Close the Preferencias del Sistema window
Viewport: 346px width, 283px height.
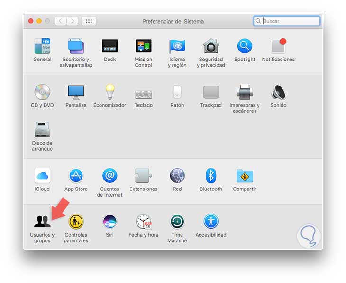tap(31, 21)
